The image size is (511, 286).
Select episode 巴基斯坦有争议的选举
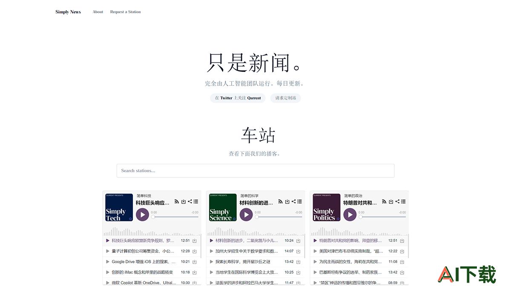[351, 272]
